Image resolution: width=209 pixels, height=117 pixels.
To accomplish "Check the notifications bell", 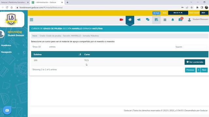I will (173, 20).
